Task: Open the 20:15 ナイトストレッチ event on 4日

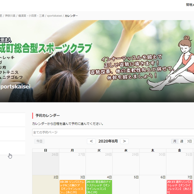Action: (99, 187)
